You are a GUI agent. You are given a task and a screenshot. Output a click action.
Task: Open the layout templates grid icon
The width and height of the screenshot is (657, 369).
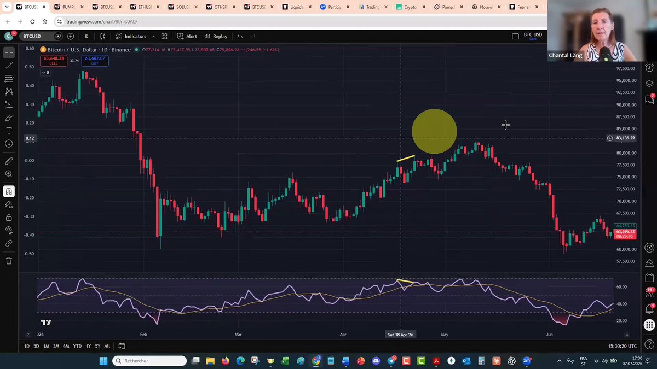pyautogui.click(x=164, y=37)
